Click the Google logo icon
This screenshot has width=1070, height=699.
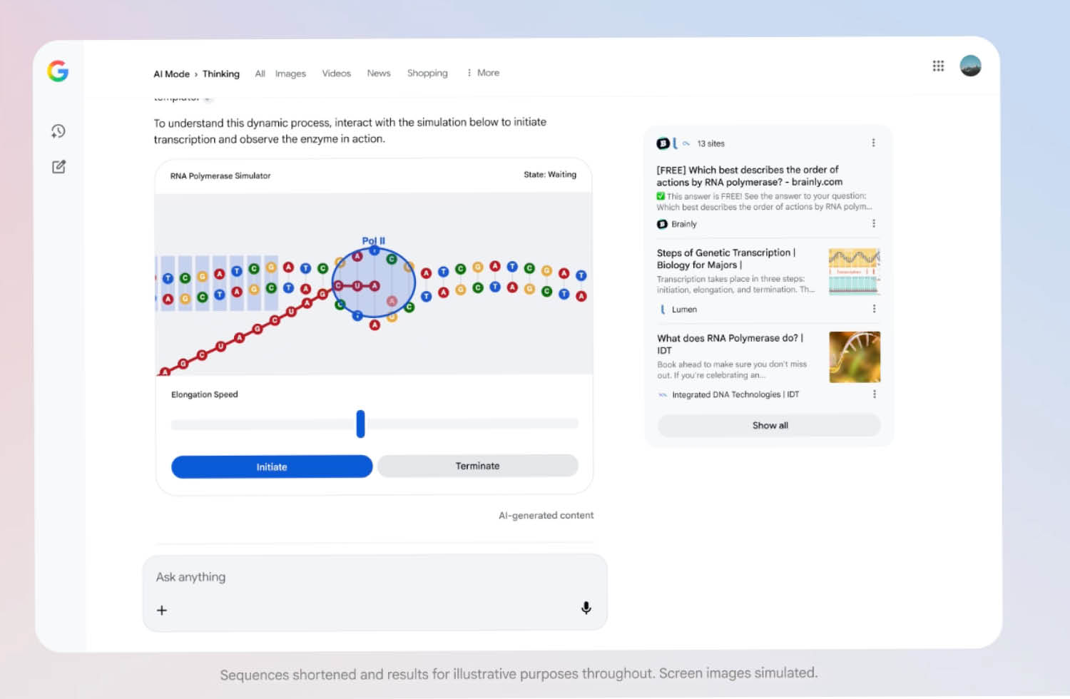58,71
